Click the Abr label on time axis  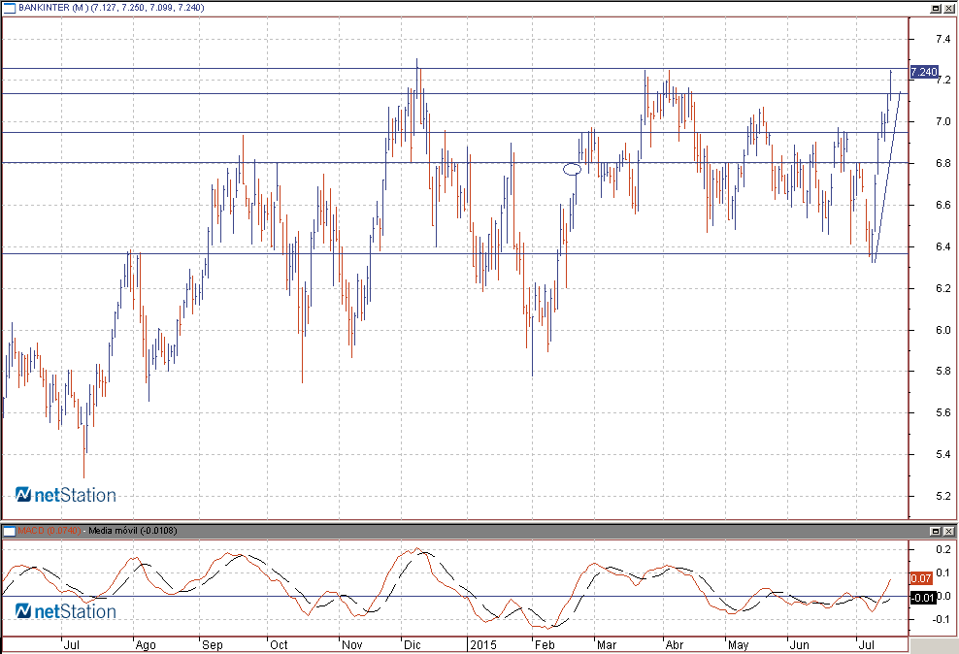673,644
